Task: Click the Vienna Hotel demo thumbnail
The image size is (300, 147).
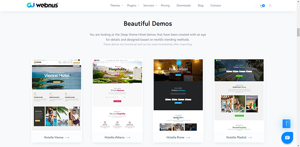Action: [57, 95]
